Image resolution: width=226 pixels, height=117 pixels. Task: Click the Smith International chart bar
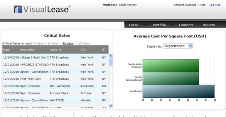pyautogui.click(x=171, y=78)
